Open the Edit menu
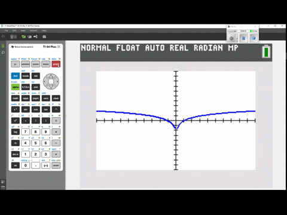The image size is (287, 215). coord(14,30)
